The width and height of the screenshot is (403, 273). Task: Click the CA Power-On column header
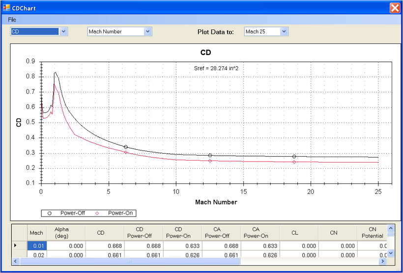pos(260,232)
